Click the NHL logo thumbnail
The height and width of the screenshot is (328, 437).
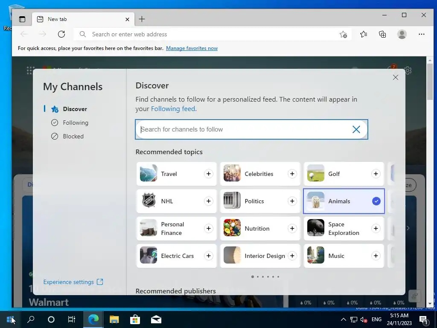148,201
